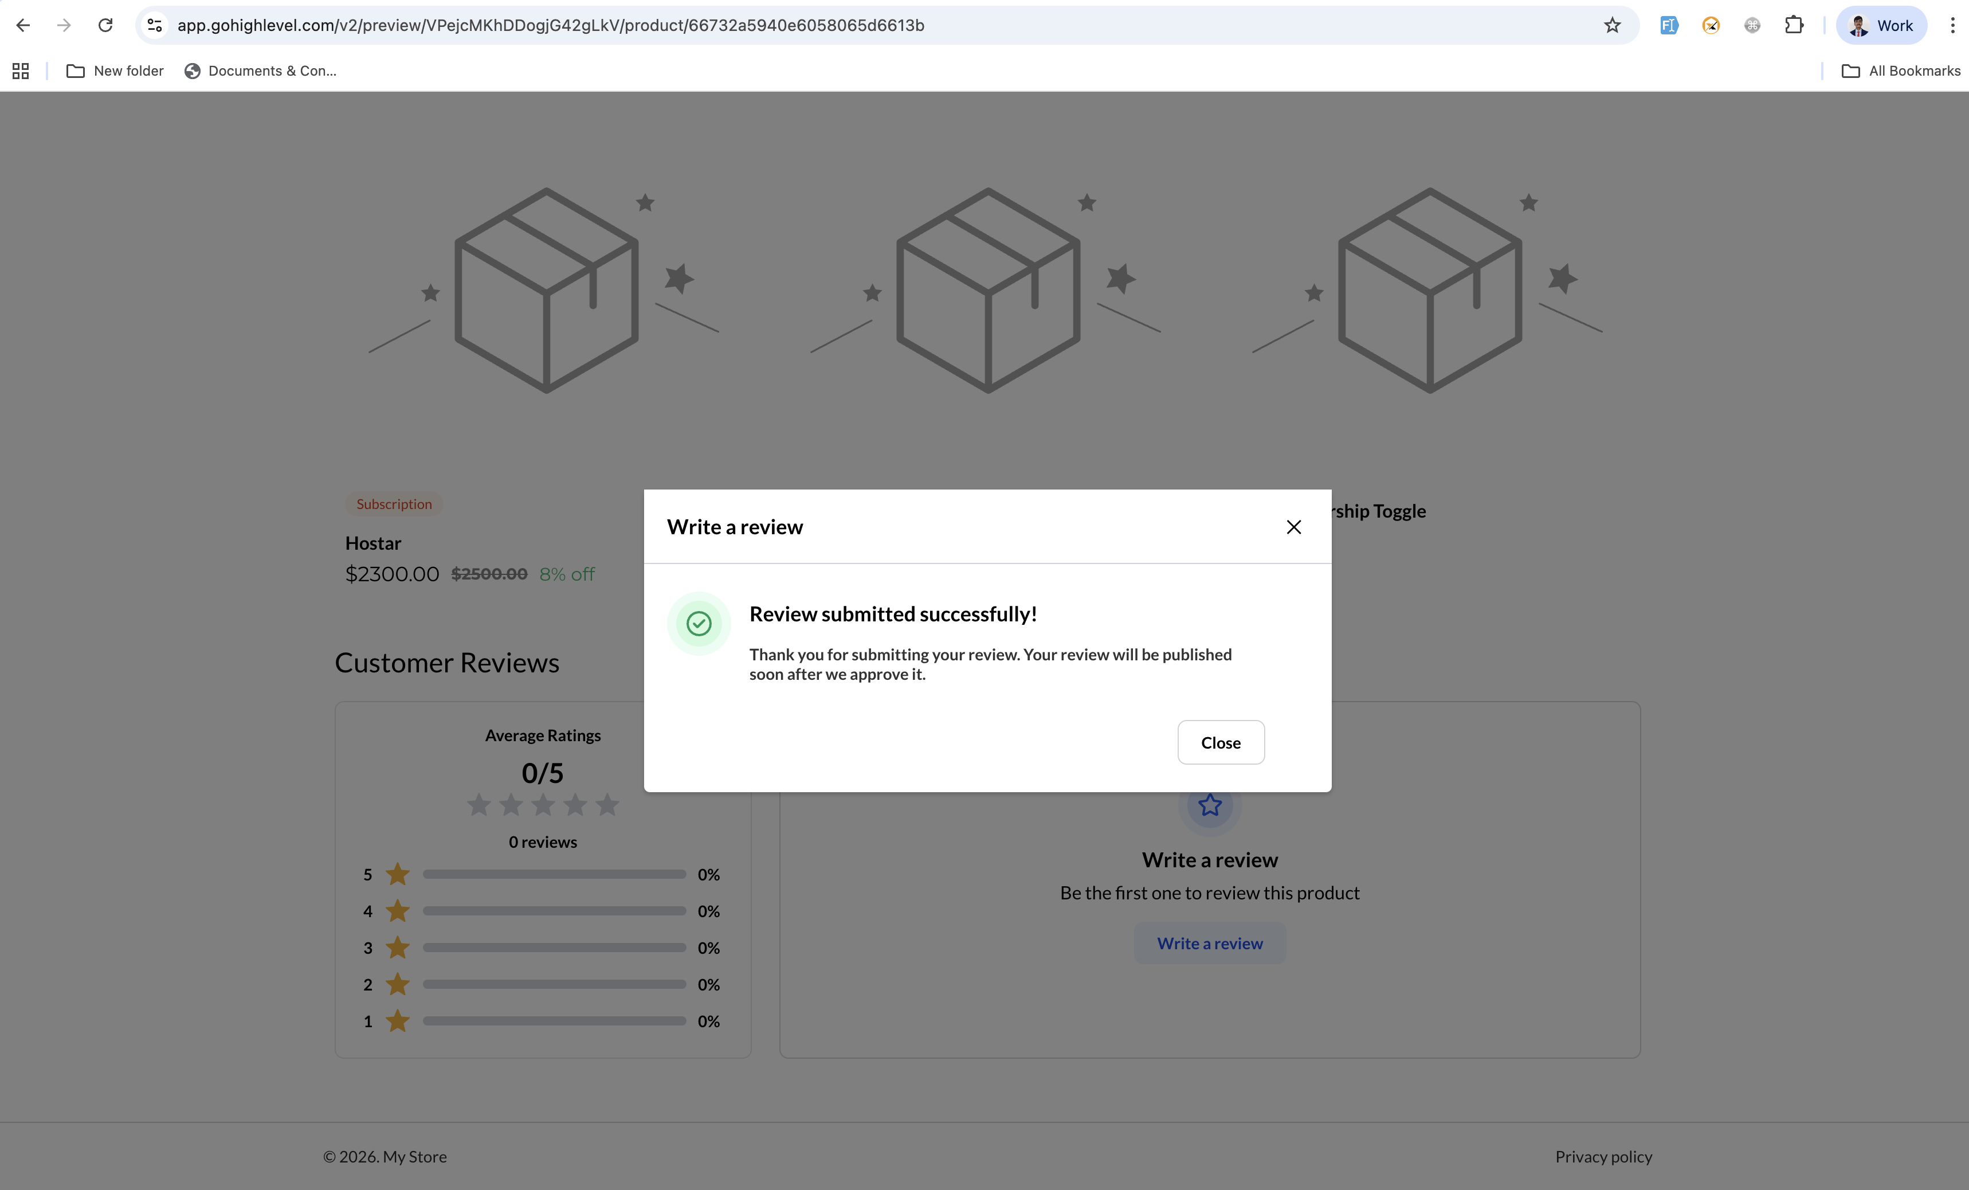
Task: Click the browser back arrow
Action: (x=23, y=26)
